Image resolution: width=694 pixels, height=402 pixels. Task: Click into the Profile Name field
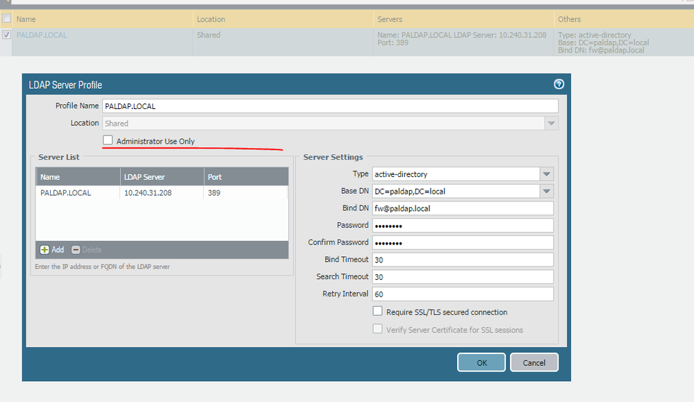330,106
